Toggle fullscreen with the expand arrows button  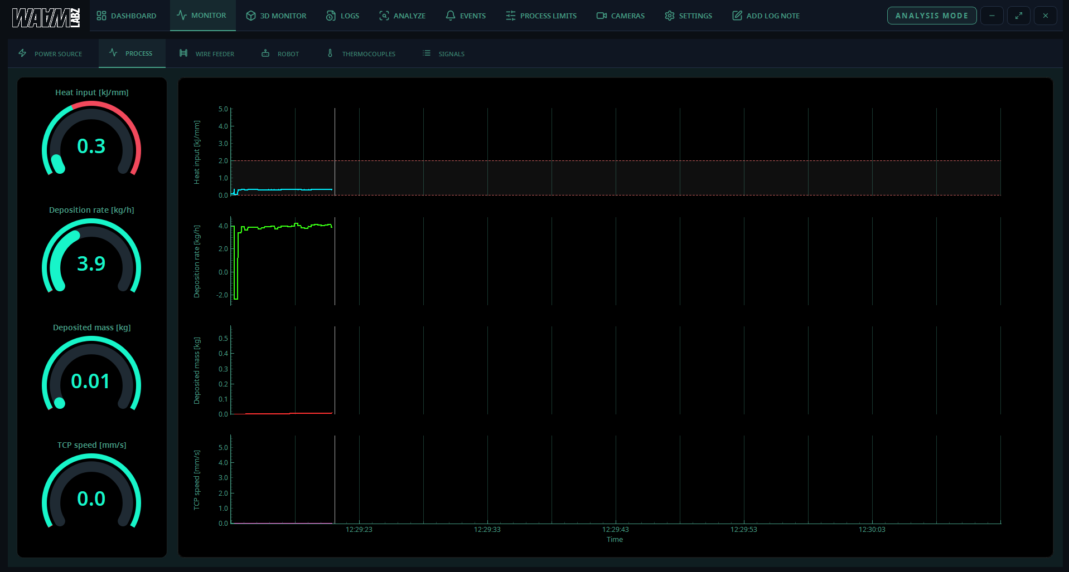point(1019,16)
